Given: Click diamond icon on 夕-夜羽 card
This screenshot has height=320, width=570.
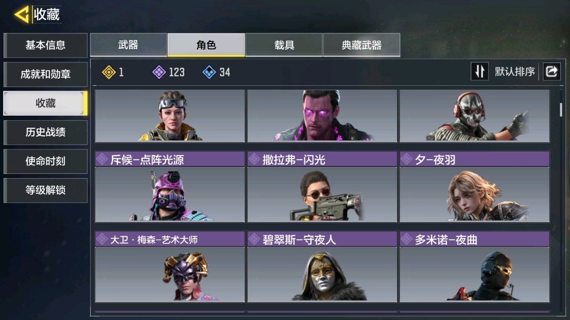Looking at the screenshot, I should (x=406, y=159).
